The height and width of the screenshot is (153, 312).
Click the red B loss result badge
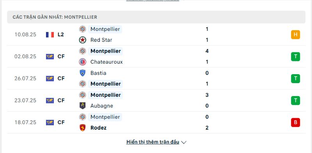tap(296, 122)
